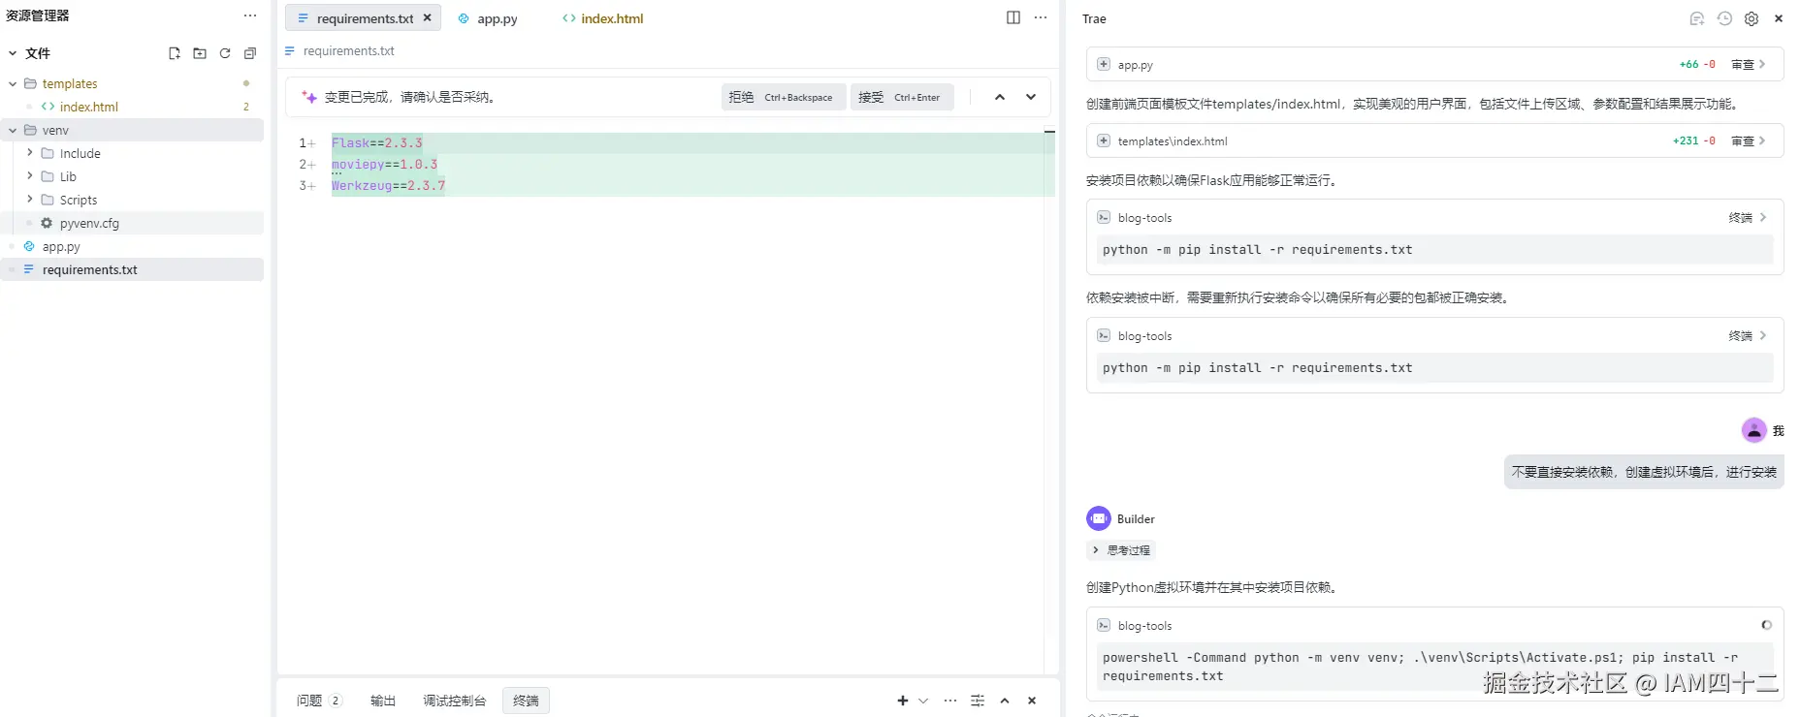Open the 输出 panel tab
This screenshot has height=717, width=1800.
(383, 701)
